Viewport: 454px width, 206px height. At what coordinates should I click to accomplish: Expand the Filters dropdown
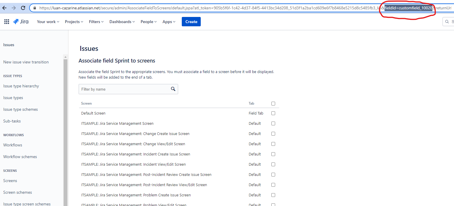click(x=96, y=21)
